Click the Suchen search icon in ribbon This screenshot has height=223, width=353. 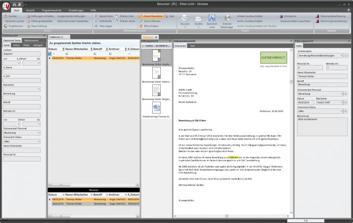click(6, 16)
